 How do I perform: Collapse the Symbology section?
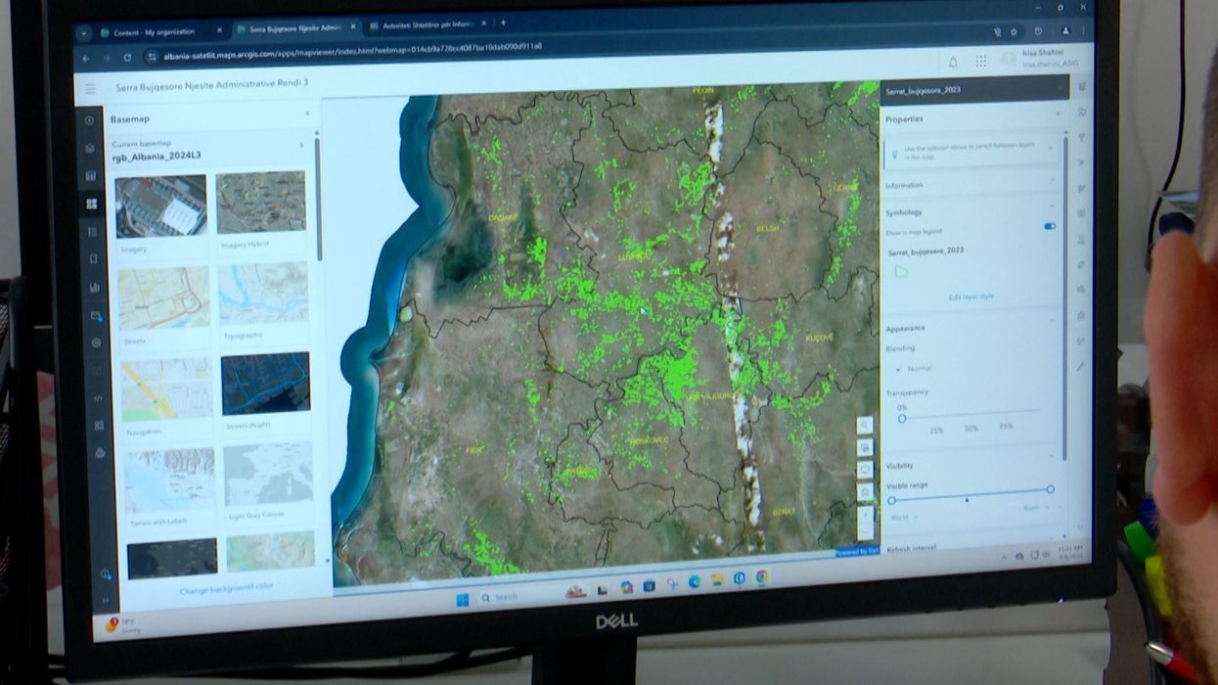(x=1052, y=209)
